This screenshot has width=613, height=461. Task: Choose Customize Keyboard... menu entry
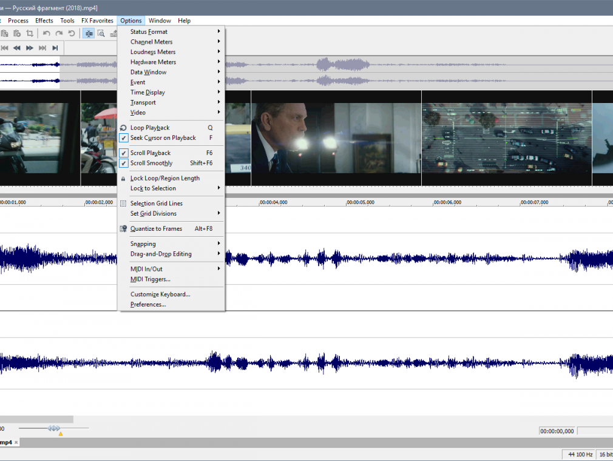[160, 294]
